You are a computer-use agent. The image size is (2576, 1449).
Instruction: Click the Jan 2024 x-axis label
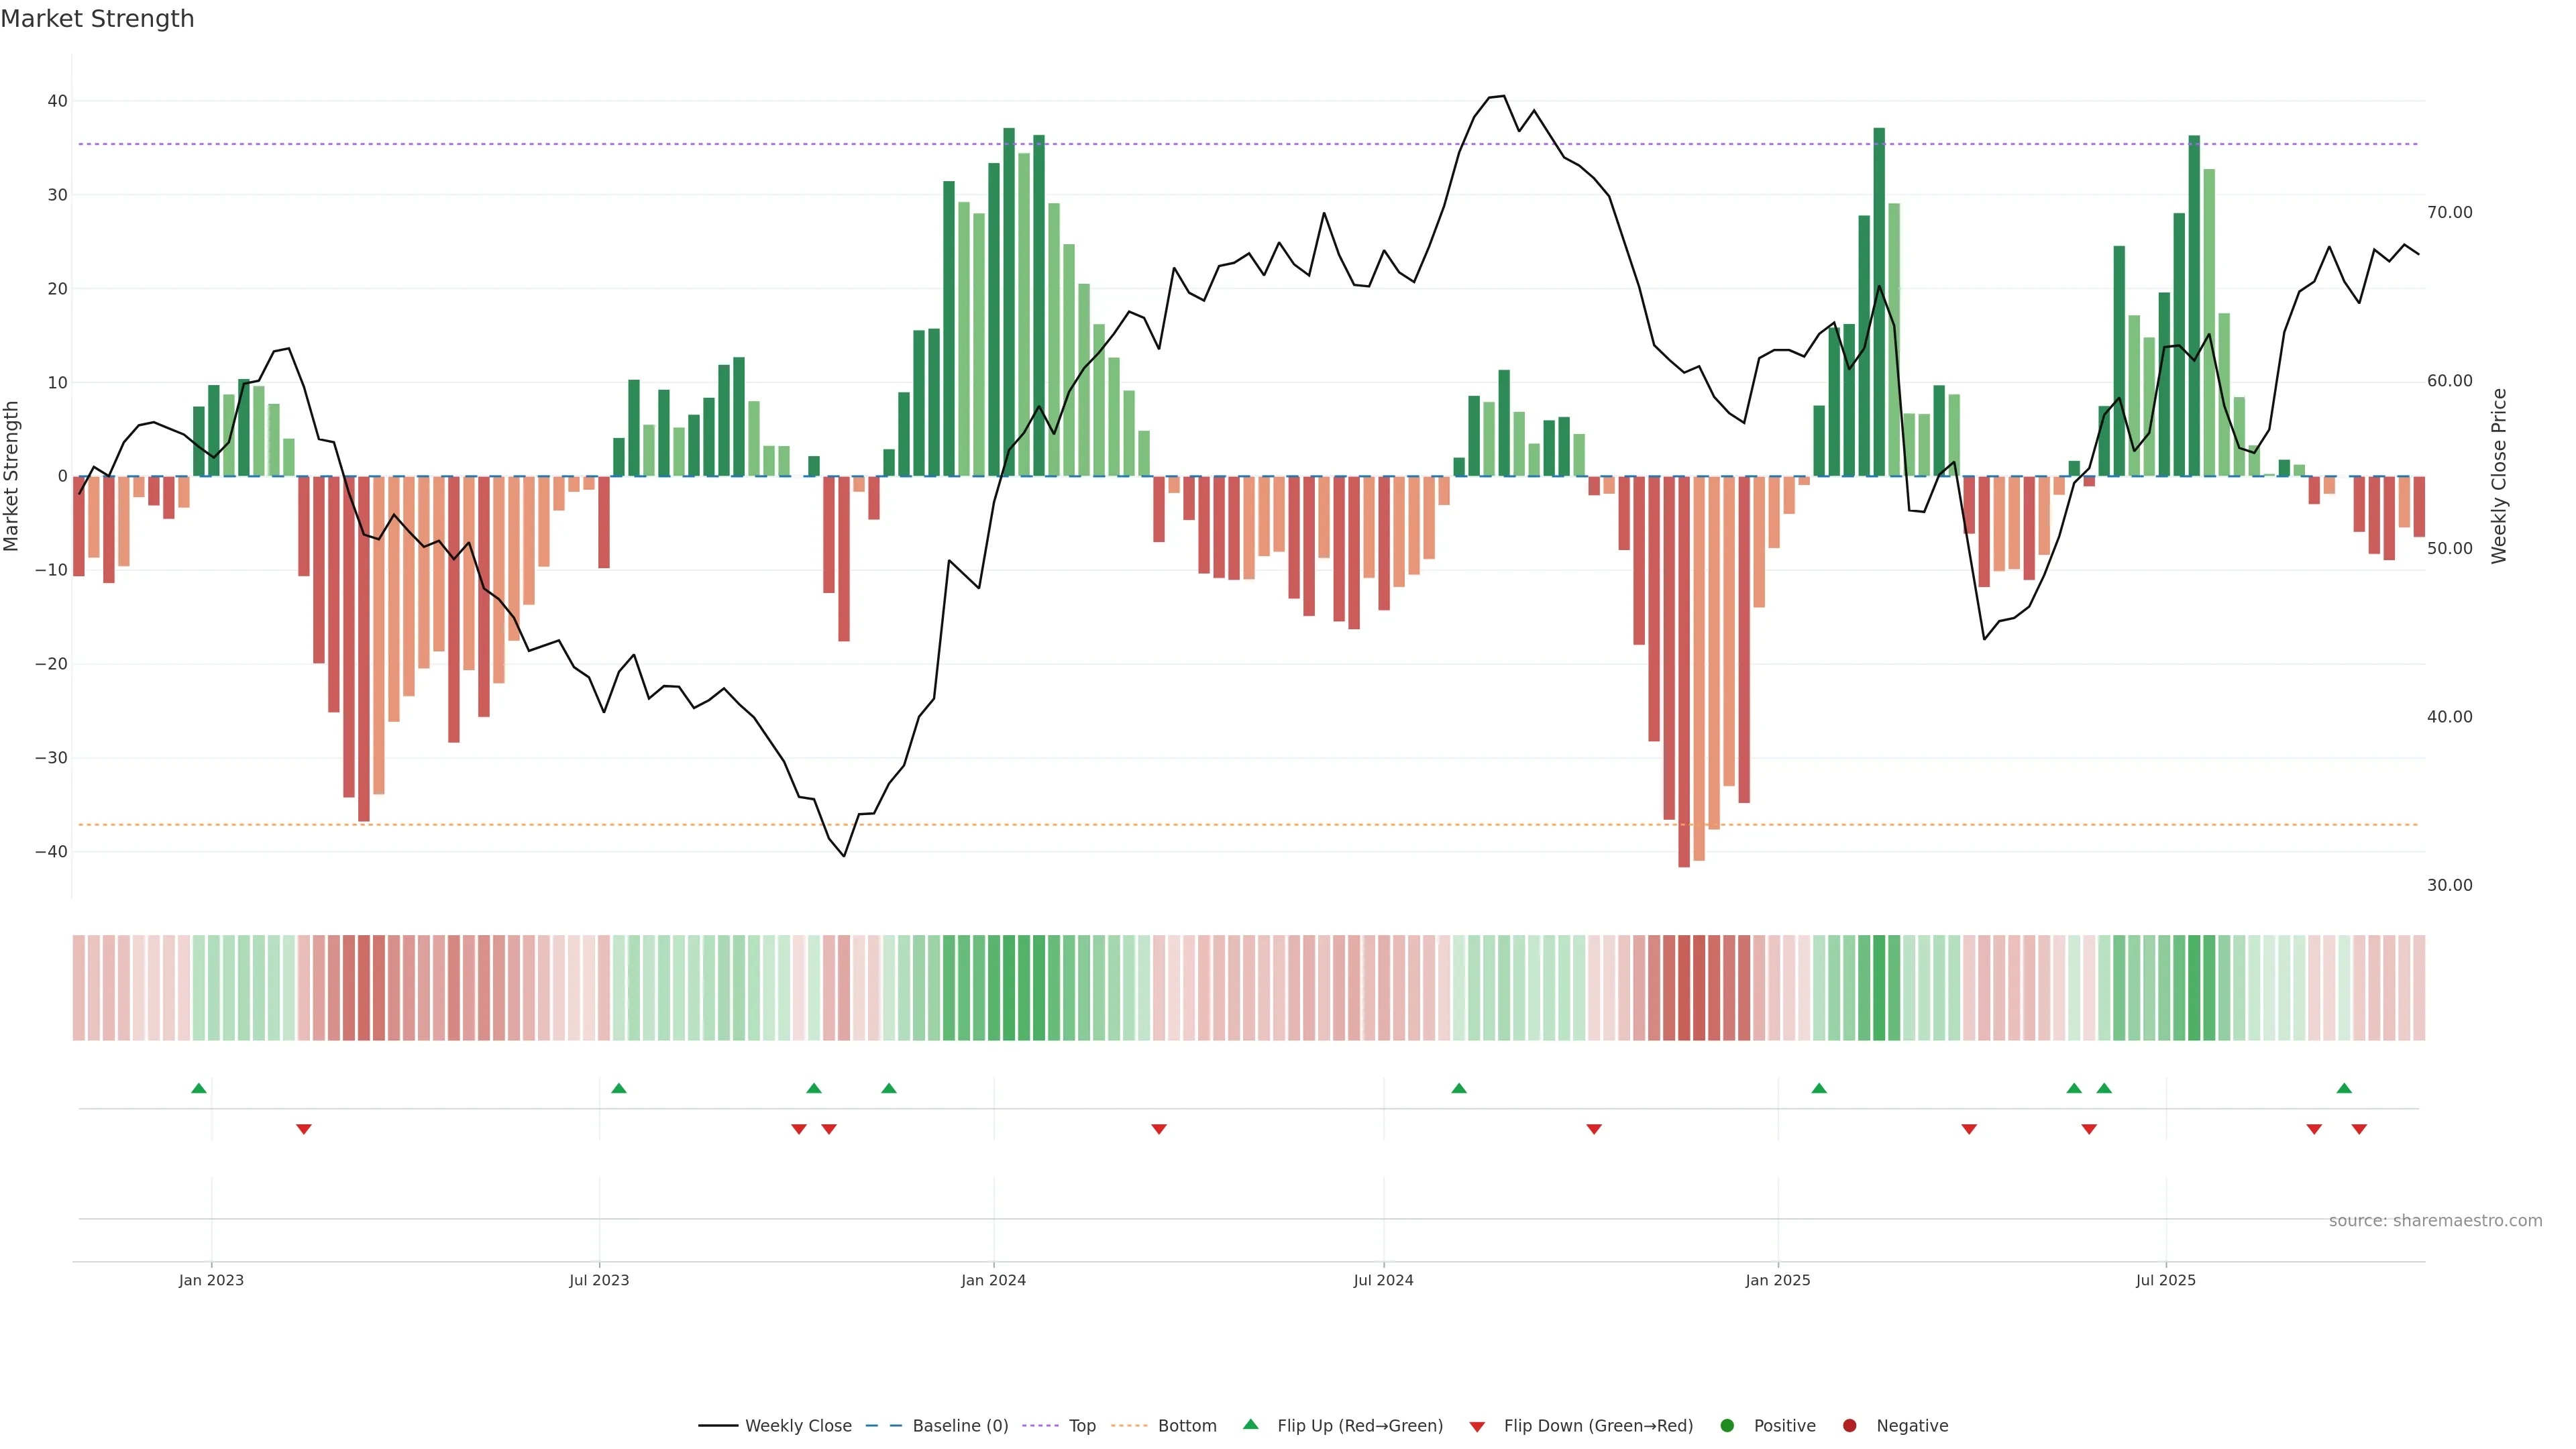[x=993, y=1280]
